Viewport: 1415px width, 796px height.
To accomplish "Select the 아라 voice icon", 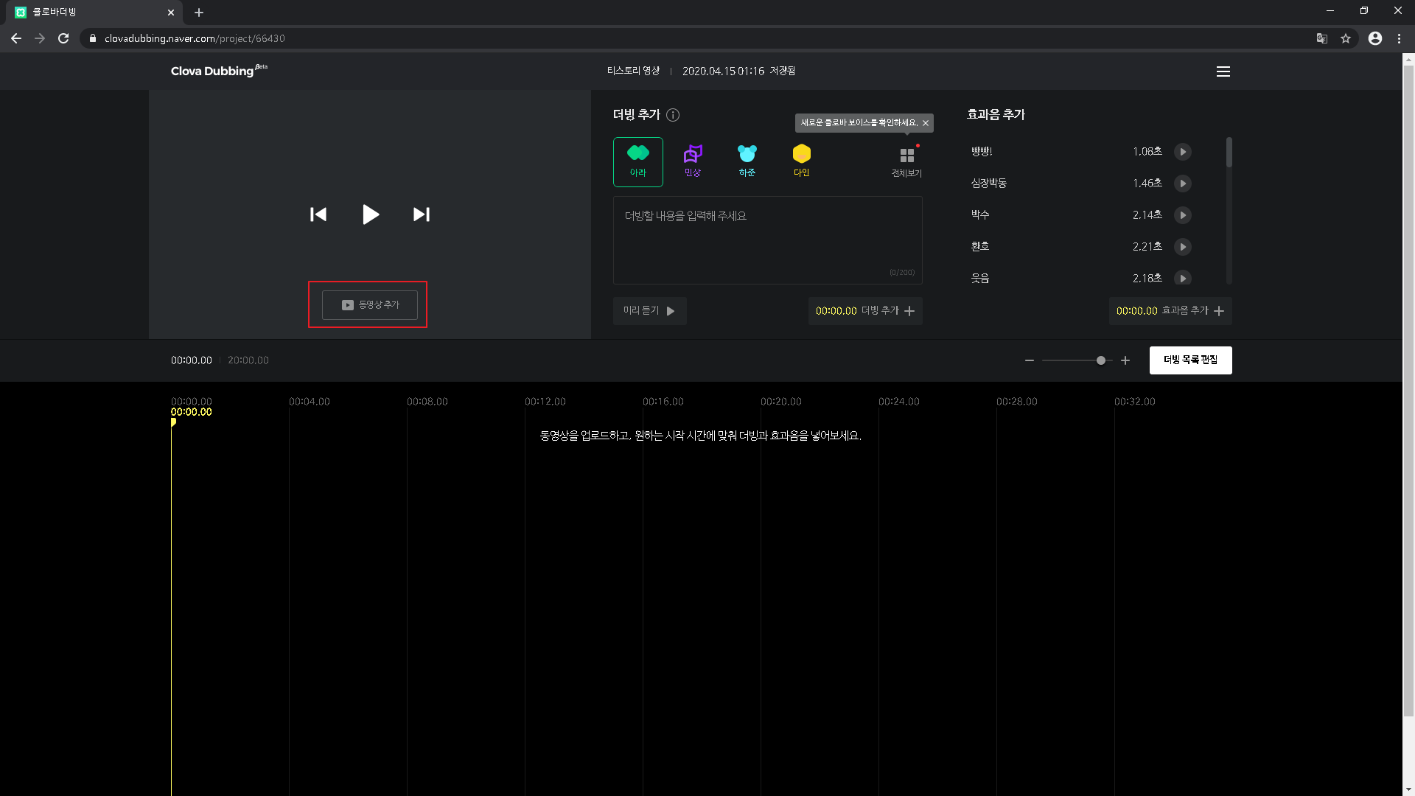I will 637,161.
